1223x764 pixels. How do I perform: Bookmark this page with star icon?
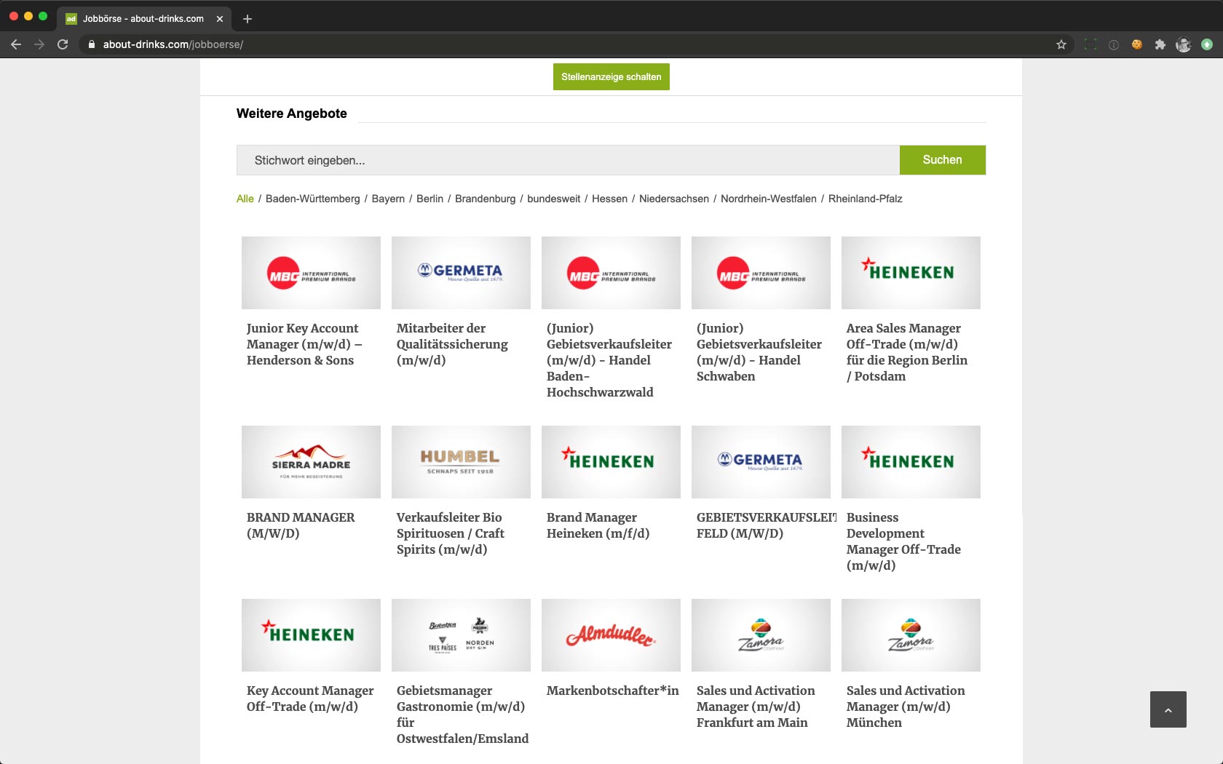click(1061, 44)
